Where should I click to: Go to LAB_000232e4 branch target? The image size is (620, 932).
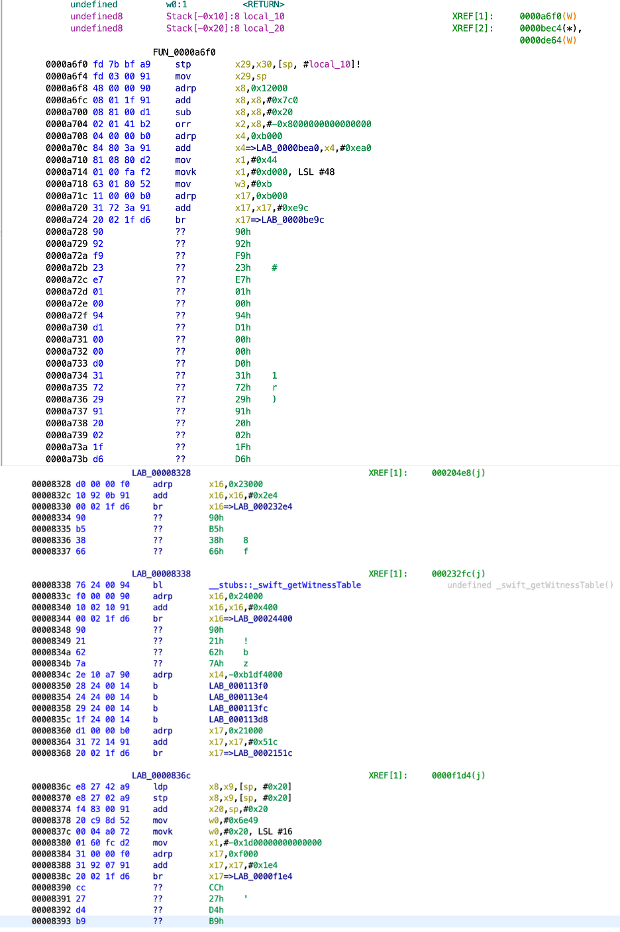(263, 506)
